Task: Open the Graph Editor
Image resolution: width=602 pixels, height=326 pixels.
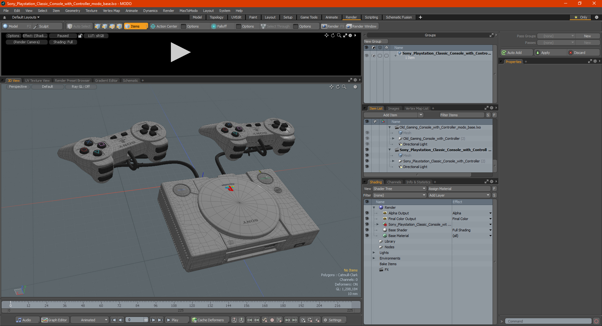Action: pos(54,320)
